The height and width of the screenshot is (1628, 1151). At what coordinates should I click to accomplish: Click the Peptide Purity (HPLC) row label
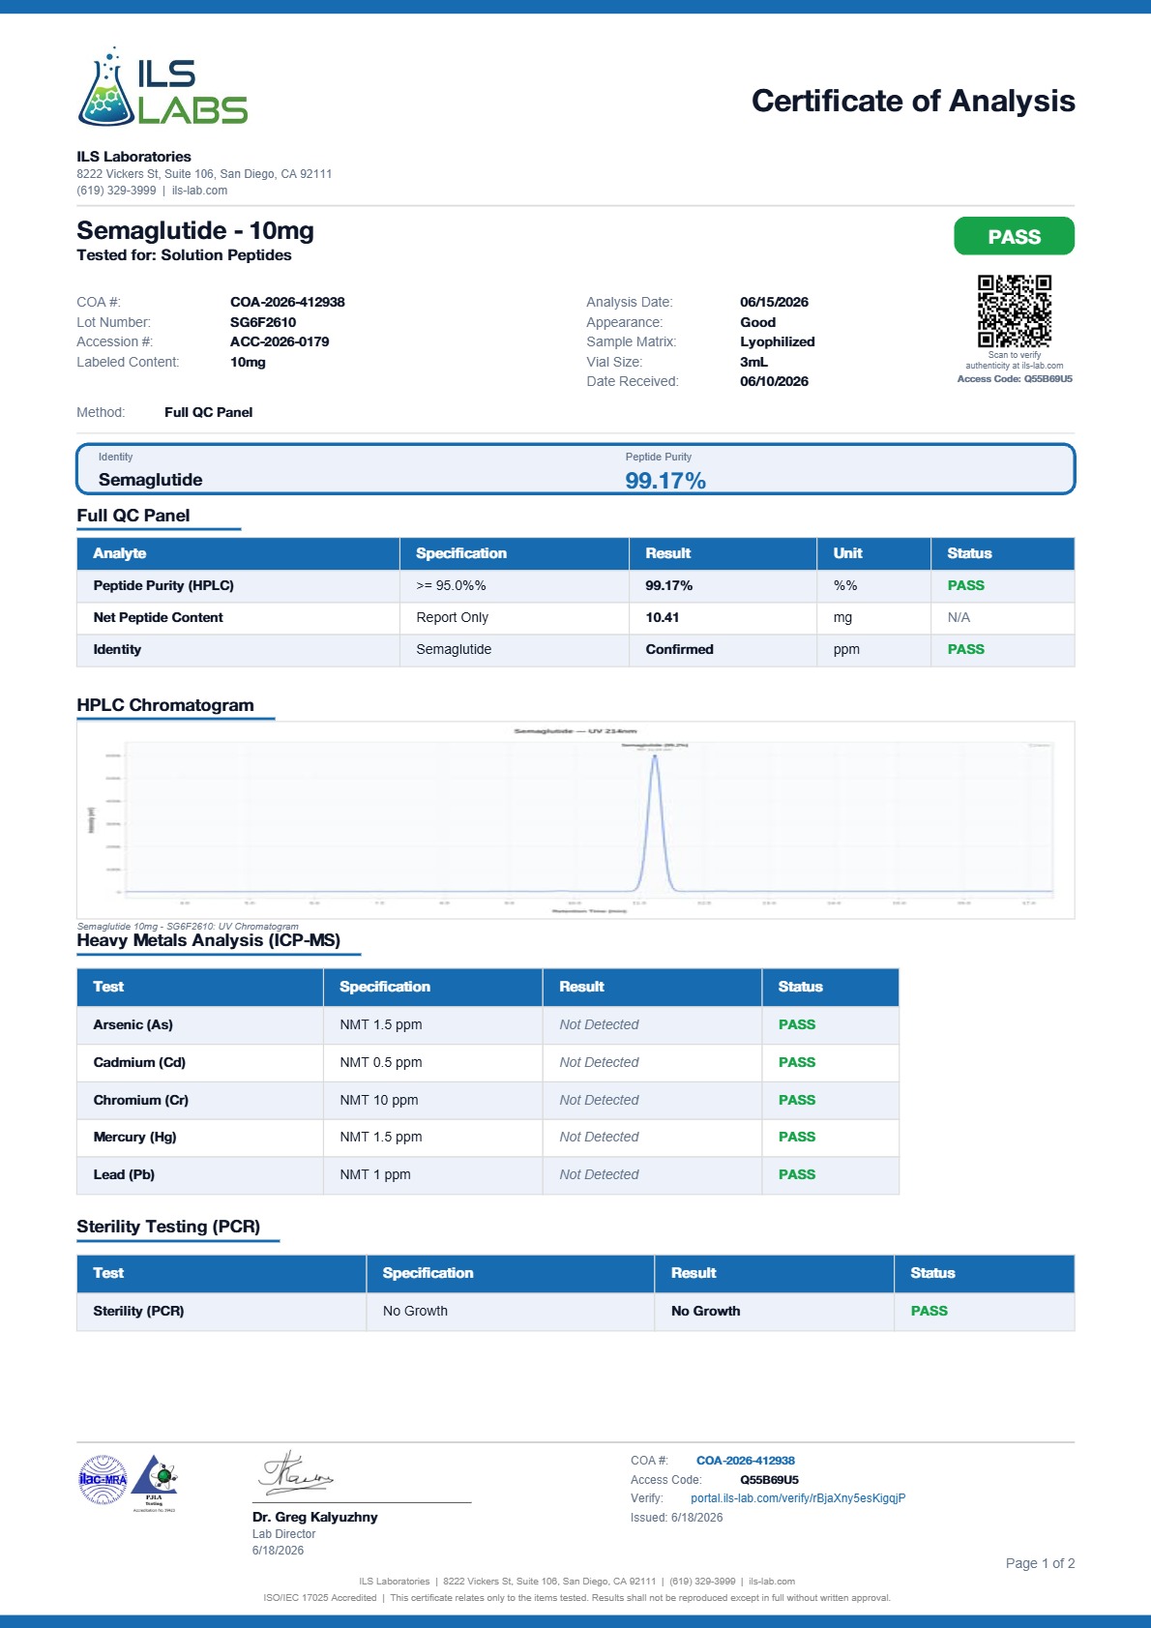coord(163,585)
